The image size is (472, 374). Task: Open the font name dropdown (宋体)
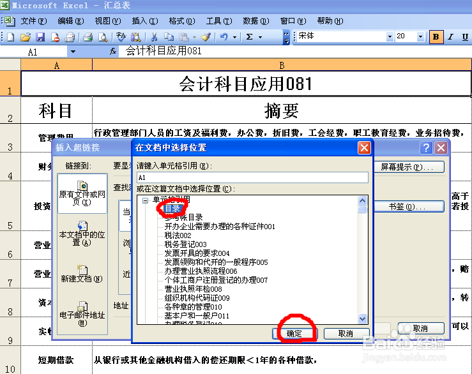pyautogui.click(x=390, y=37)
